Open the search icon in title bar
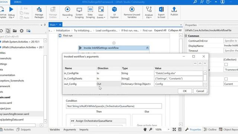 click(x=195, y=2)
